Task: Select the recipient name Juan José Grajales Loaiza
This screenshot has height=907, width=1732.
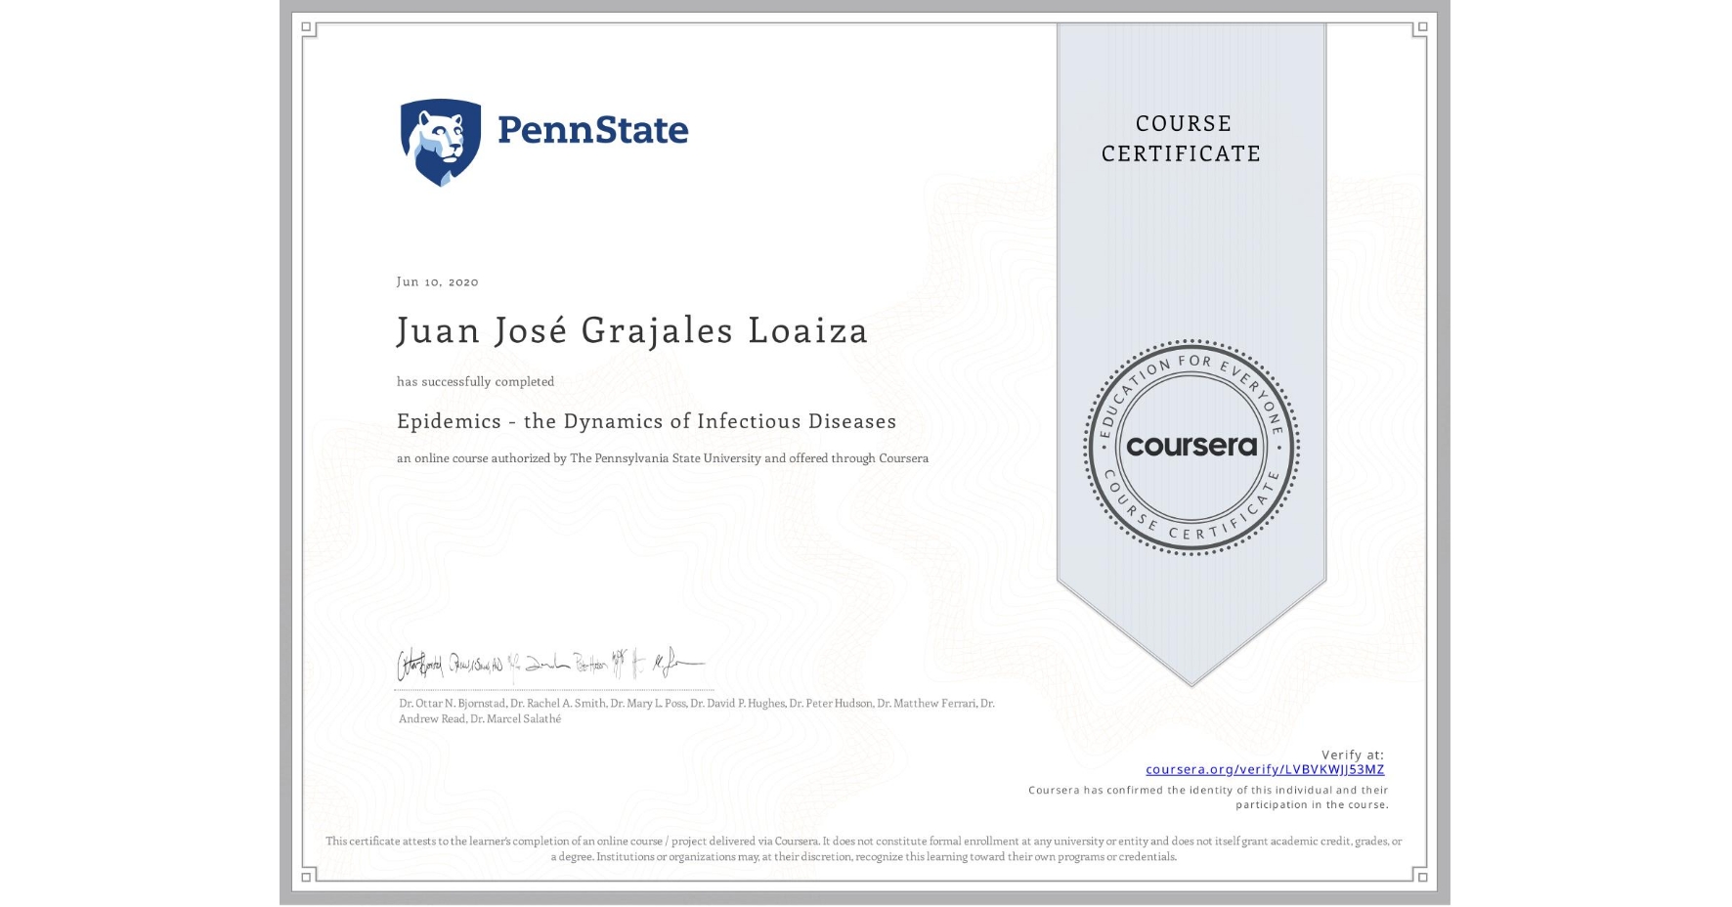Action: pyautogui.click(x=631, y=331)
